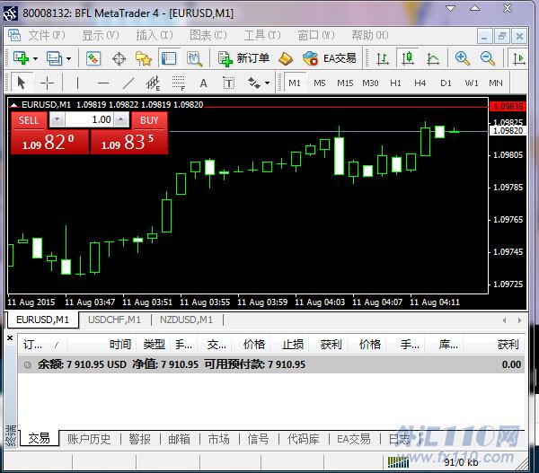Expand the Profiles dropdown arrow

[69, 58]
